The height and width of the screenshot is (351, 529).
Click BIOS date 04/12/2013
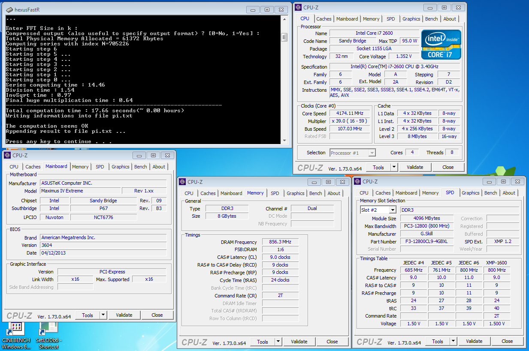[x=103, y=253]
